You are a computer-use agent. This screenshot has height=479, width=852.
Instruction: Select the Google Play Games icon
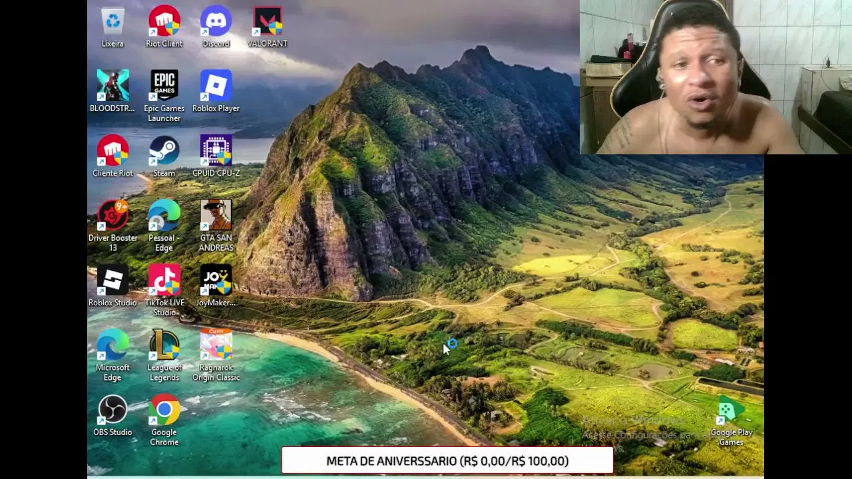(731, 421)
